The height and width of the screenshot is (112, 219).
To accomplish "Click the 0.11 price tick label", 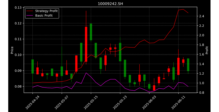I will [x=18, y=39].
